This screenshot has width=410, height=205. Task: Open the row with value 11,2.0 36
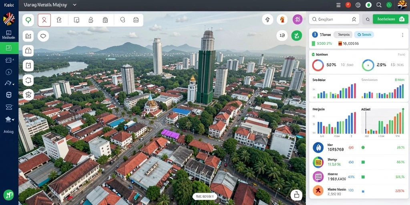coord(359,162)
